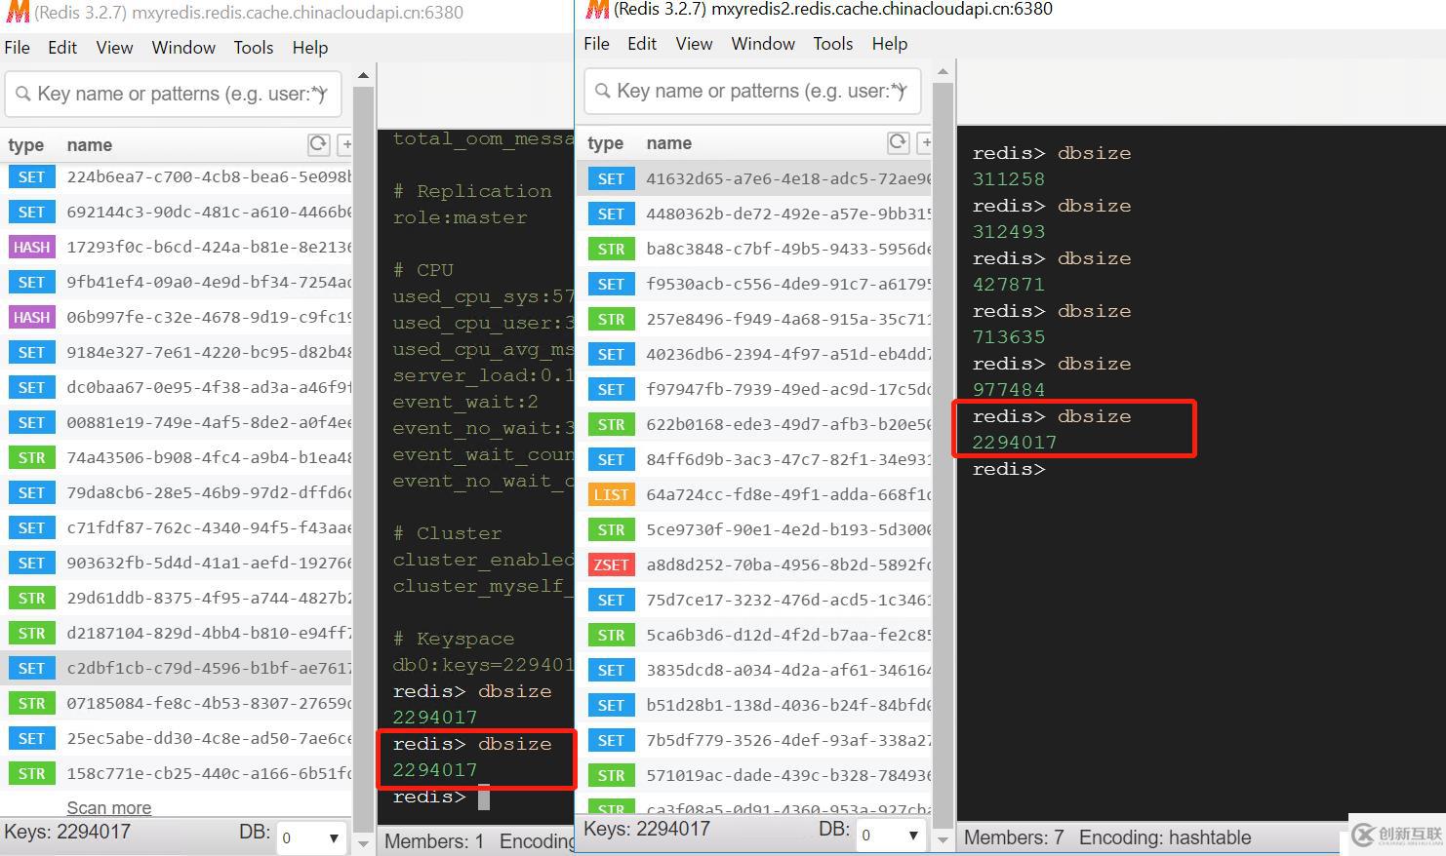Select key 224b6ea7-c700-4cb8-bea6
Screen dimensions: 1446x856
pos(176,177)
